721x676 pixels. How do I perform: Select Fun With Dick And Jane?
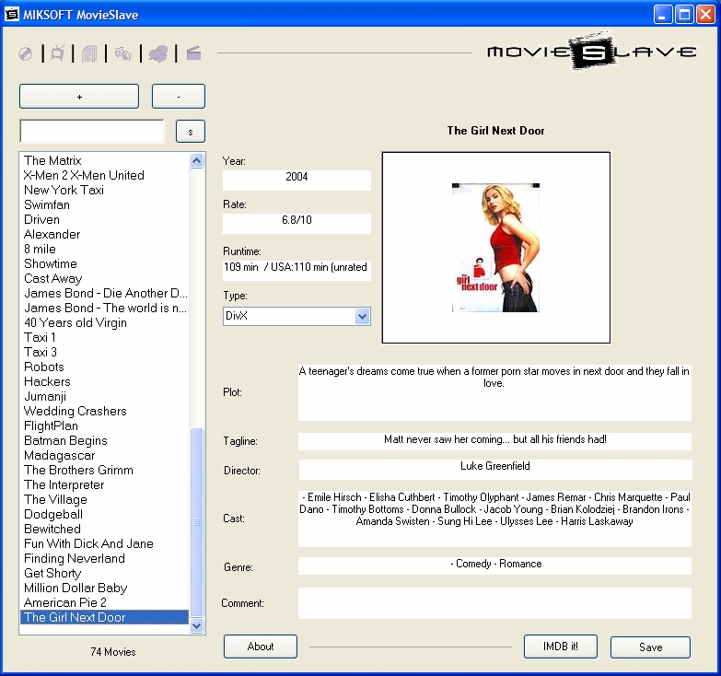pos(105,543)
